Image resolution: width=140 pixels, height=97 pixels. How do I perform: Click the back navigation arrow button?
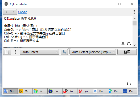click(6, 12)
